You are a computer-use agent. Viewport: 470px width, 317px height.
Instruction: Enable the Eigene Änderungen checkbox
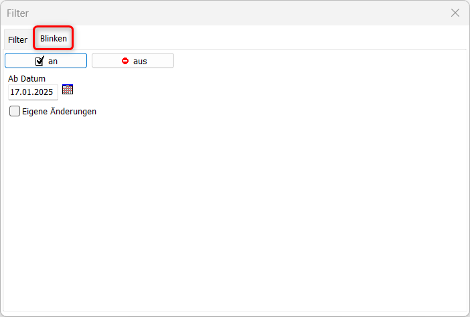pyautogui.click(x=15, y=112)
